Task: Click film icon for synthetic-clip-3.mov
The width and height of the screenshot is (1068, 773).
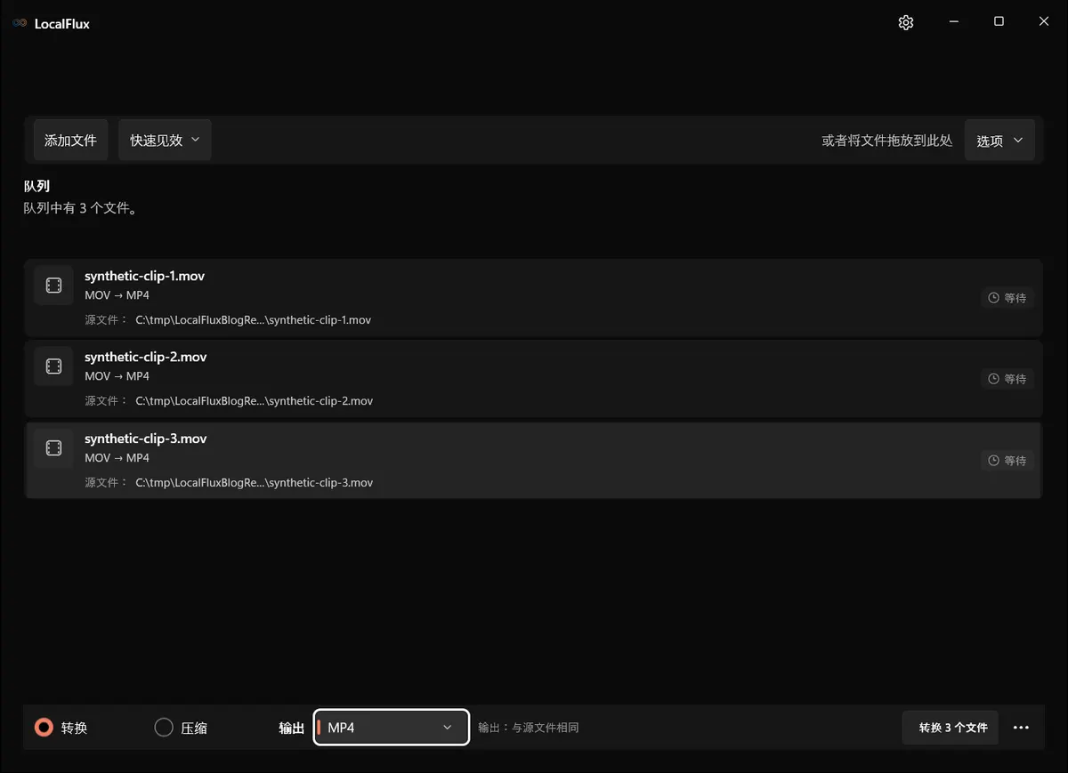Action: (53, 448)
